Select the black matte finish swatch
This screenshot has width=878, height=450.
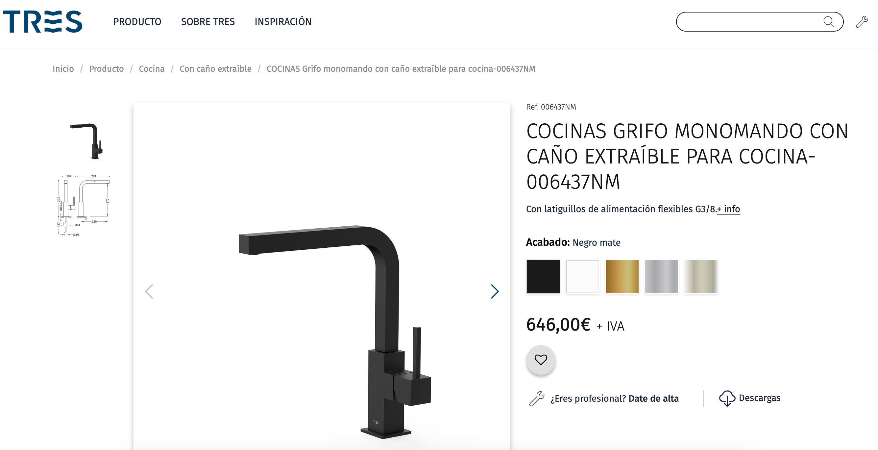tap(543, 276)
